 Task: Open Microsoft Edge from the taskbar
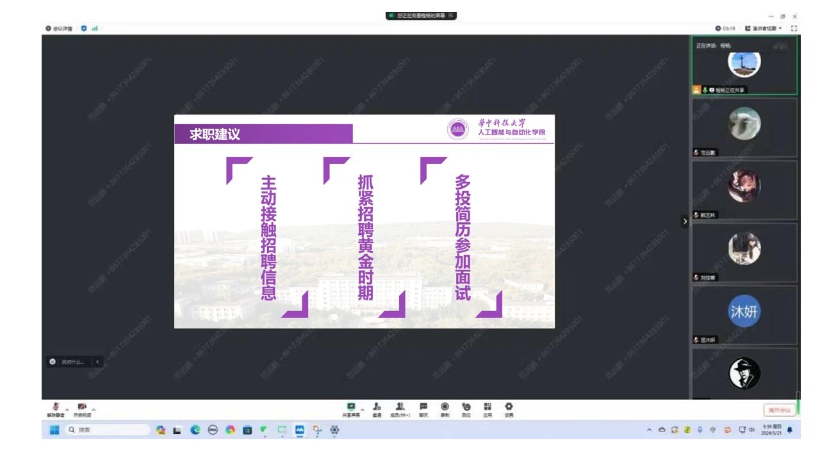point(195,430)
